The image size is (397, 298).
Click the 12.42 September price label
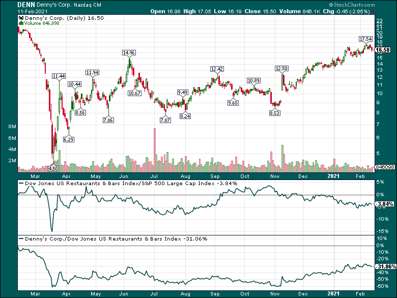click(217, 69)
